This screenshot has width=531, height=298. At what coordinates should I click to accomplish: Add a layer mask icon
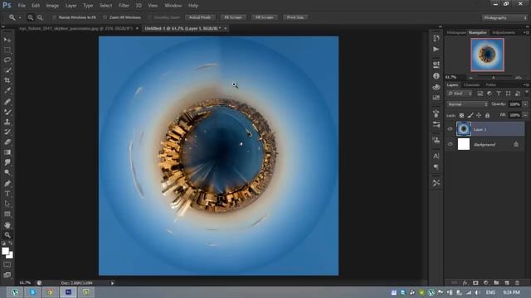(475, 283)
